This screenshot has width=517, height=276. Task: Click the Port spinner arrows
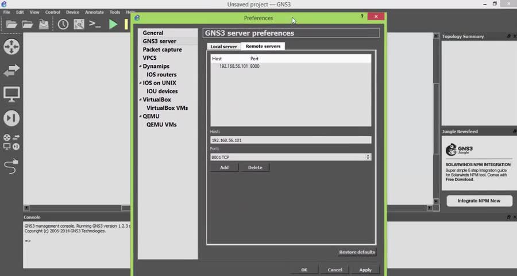(x=368, y=157)
